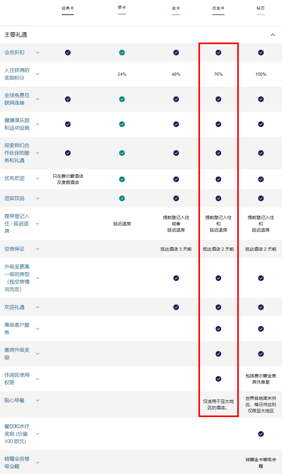Click the 白金卡 checkmark for 休闲区使用权限
The height and width of the screenshot is (474, 282).
tap(218, 379)
